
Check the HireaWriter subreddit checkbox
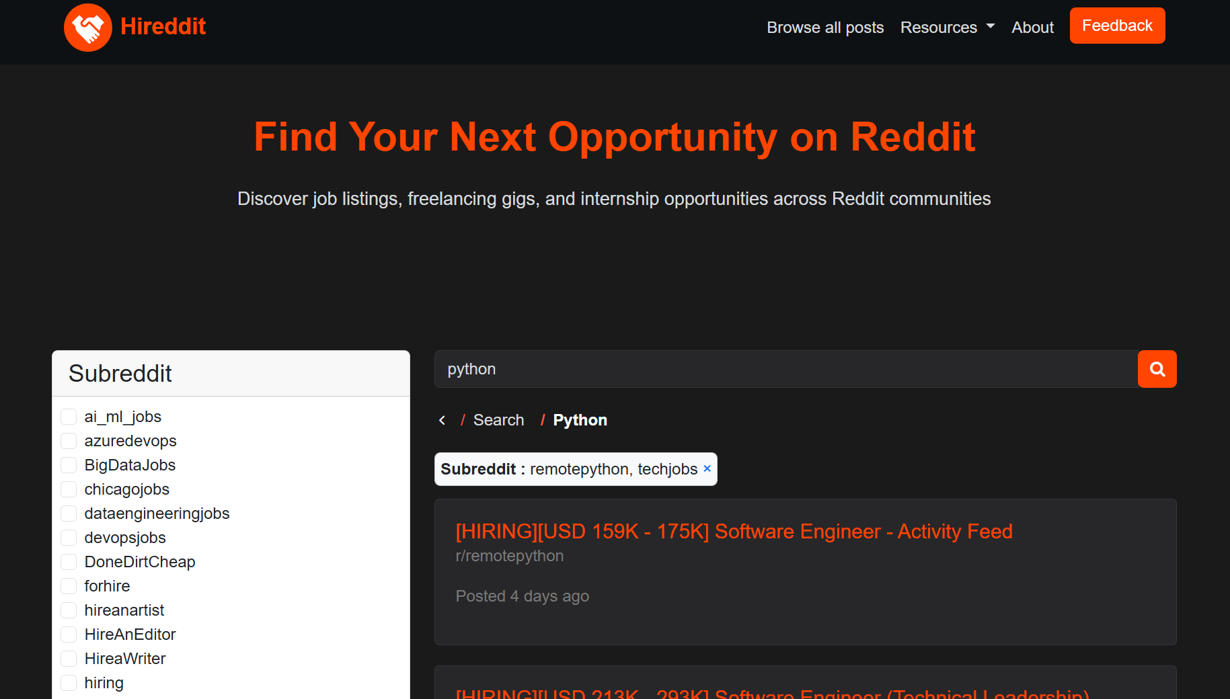69,659
